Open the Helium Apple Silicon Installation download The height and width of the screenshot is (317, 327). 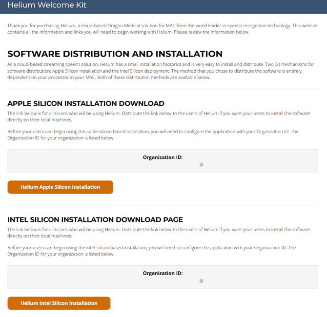click(x=60, y=187)
